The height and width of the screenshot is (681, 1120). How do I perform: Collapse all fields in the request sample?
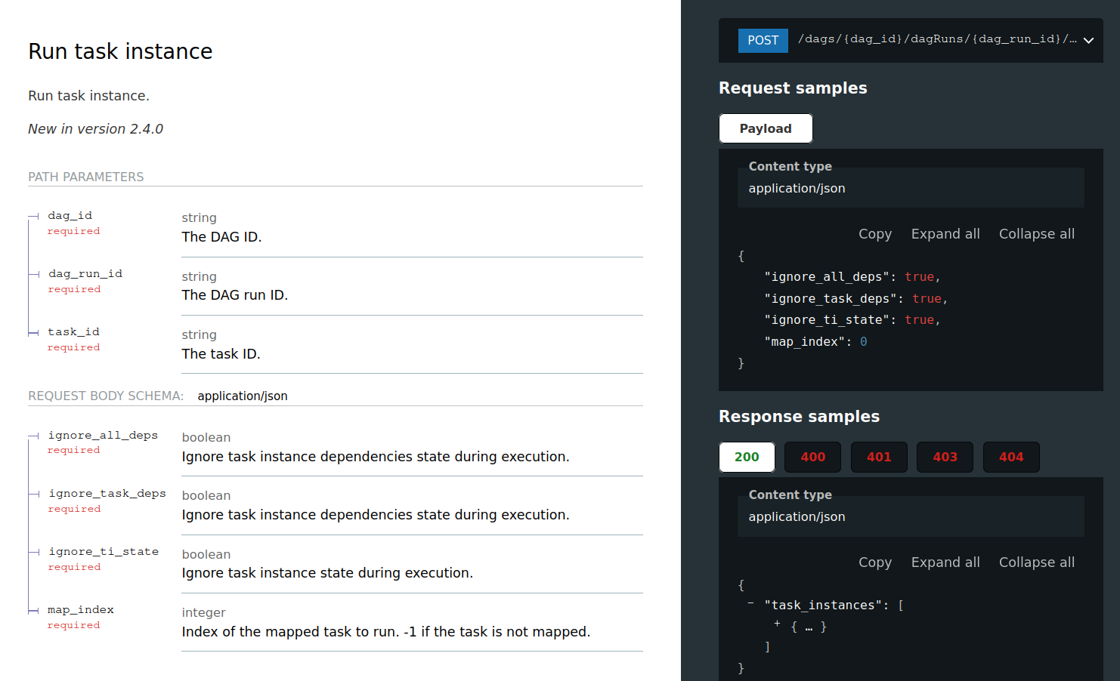coord(1036,233)
